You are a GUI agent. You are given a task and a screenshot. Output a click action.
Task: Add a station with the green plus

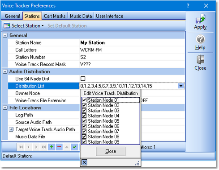[x=52, y=147]
